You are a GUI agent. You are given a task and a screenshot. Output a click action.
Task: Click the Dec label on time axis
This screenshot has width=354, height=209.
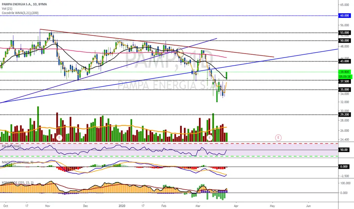click(85, 206)
